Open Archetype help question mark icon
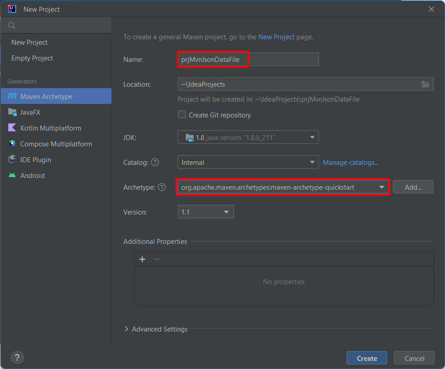This screenshot has height=369, width=445. pos(162,187)
